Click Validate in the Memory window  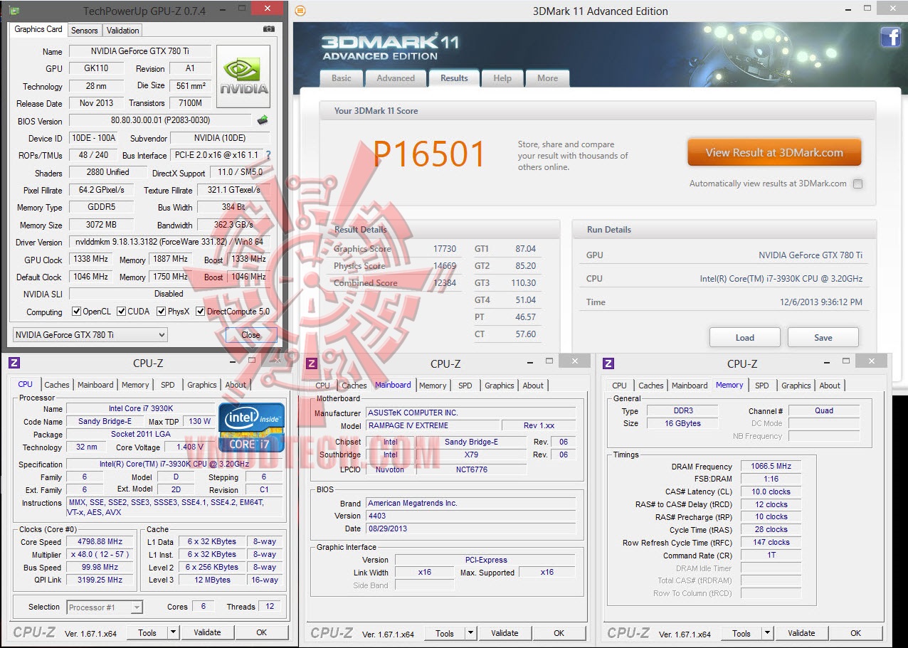click(x=801, y=633)
